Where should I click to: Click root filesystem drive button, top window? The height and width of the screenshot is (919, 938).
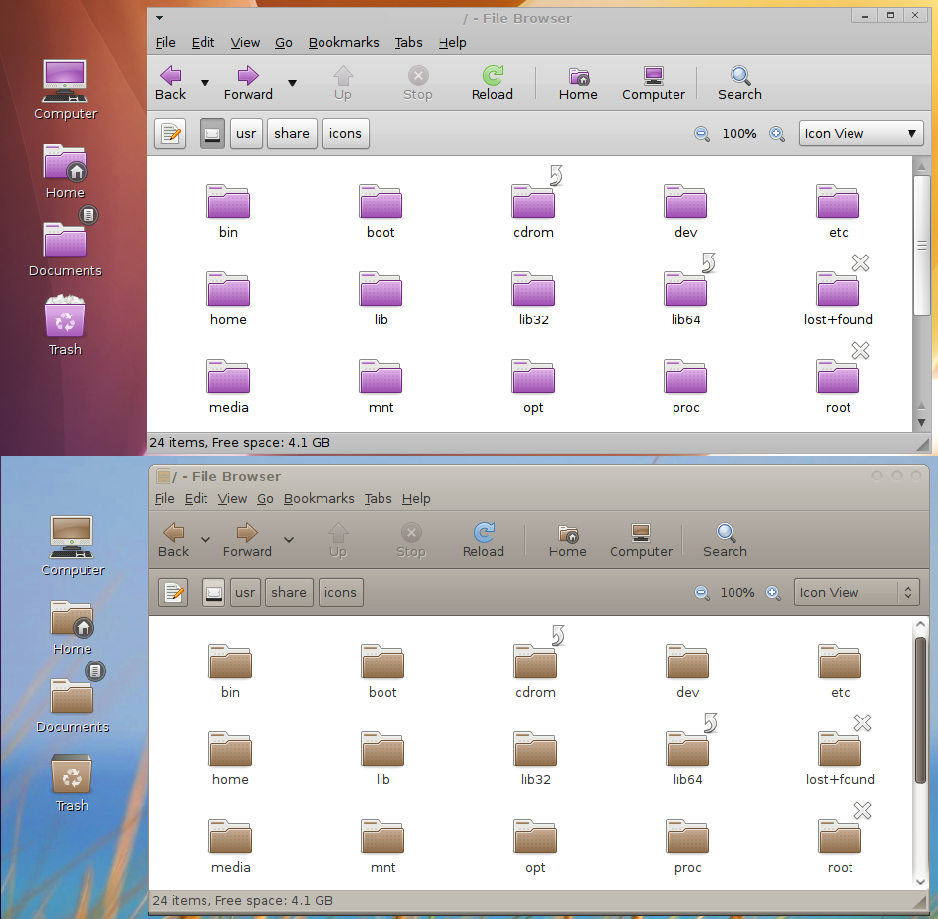212,134
